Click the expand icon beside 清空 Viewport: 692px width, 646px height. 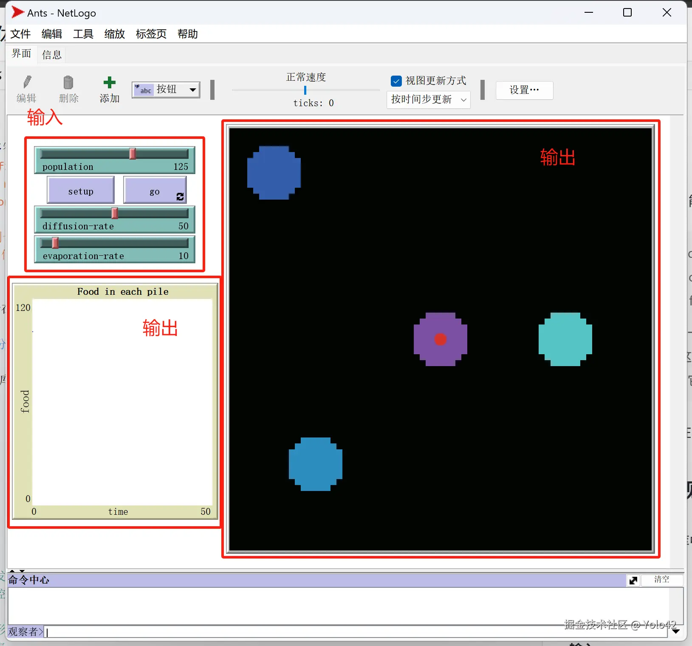(633, 580)
